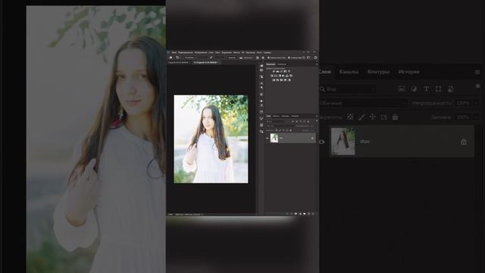This screenshot has height=273, width=485.
Task: Open the Actions play icon in panel dock
Action: [x=261, y=101]
